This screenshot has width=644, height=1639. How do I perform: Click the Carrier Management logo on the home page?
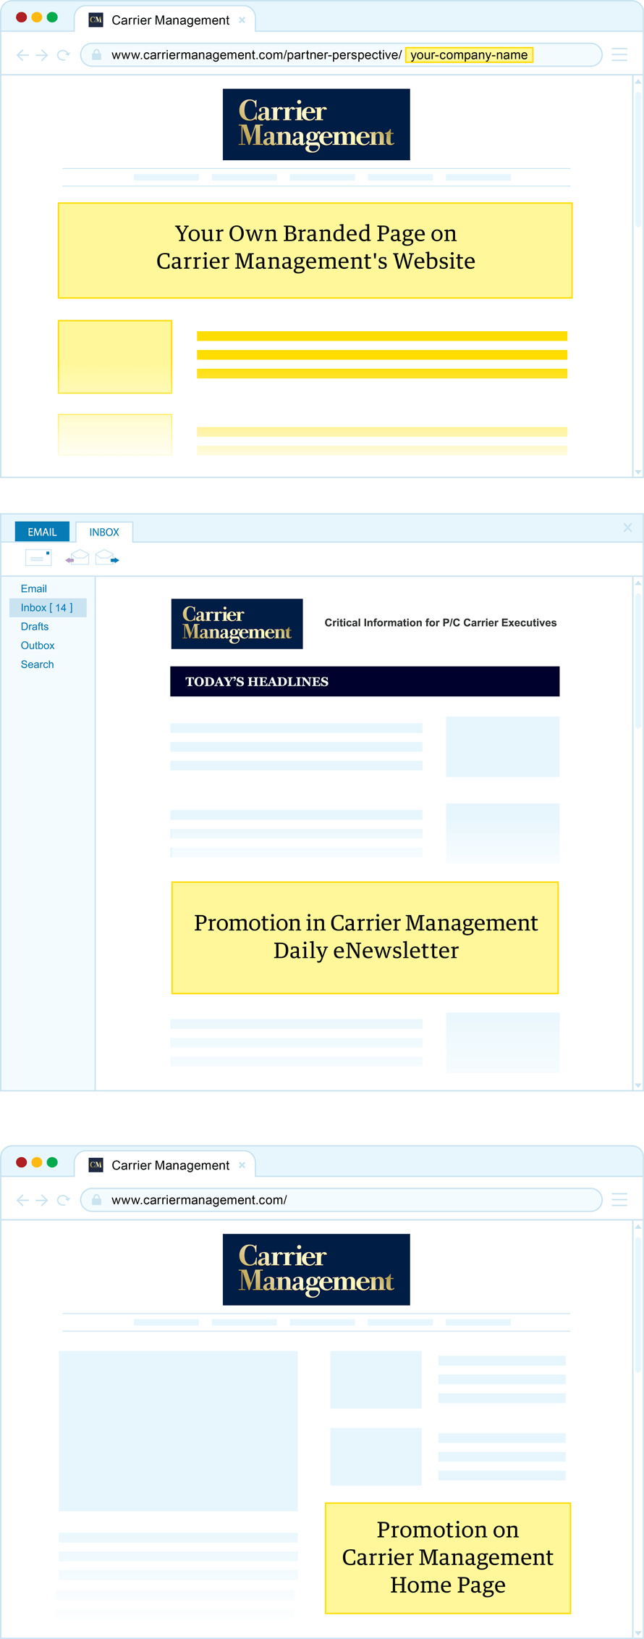(x=316, y=1269)
